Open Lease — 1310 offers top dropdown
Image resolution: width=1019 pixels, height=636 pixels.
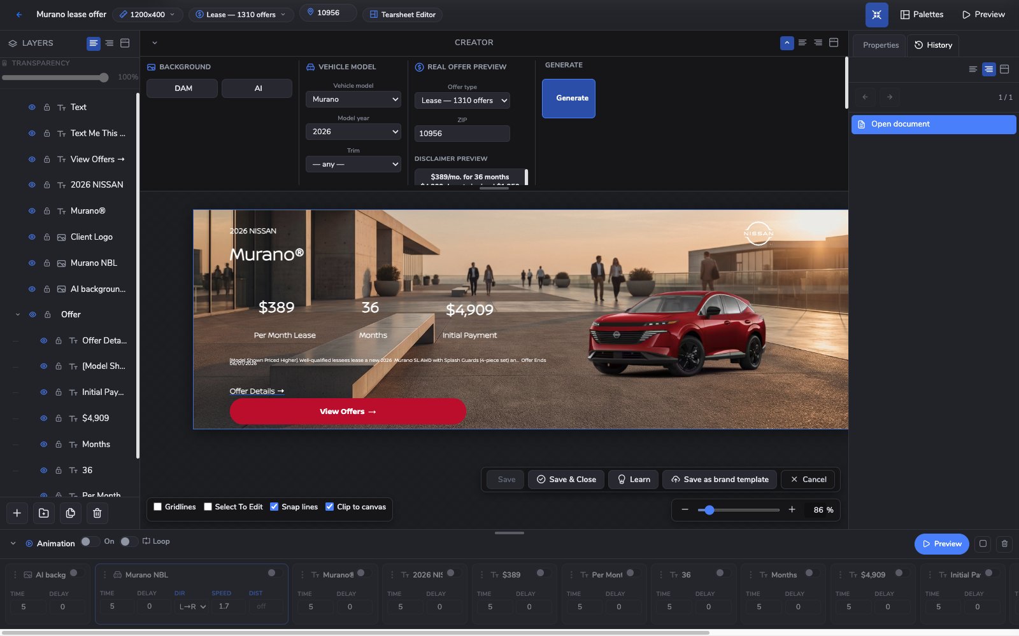tap(241, 14)
